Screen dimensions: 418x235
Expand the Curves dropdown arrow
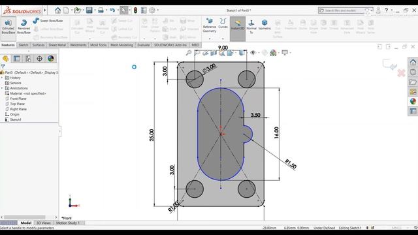[x=223, y=39]
